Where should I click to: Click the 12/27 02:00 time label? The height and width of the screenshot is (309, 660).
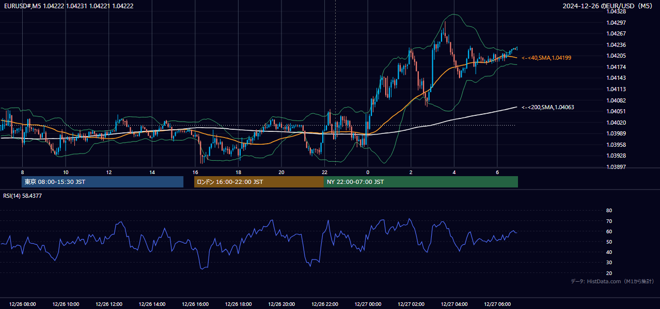coord(411,304)
